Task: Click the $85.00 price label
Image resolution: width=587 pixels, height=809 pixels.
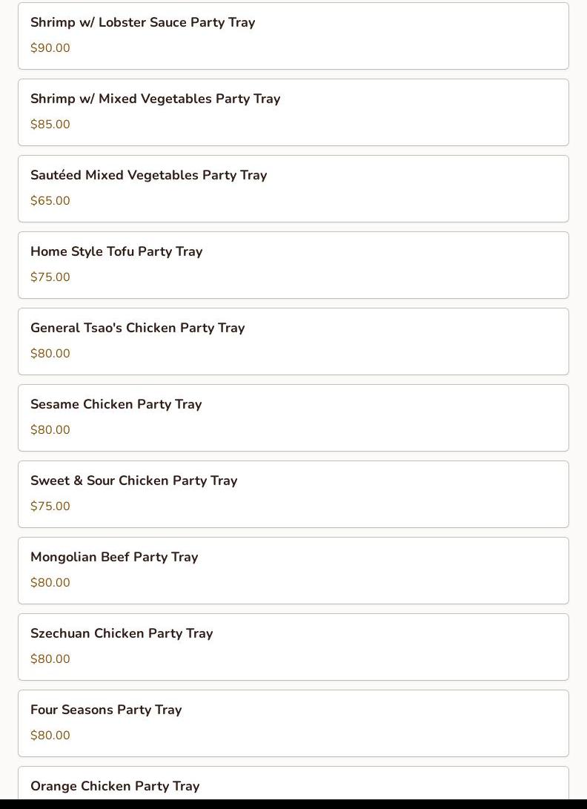Action: 50,125
